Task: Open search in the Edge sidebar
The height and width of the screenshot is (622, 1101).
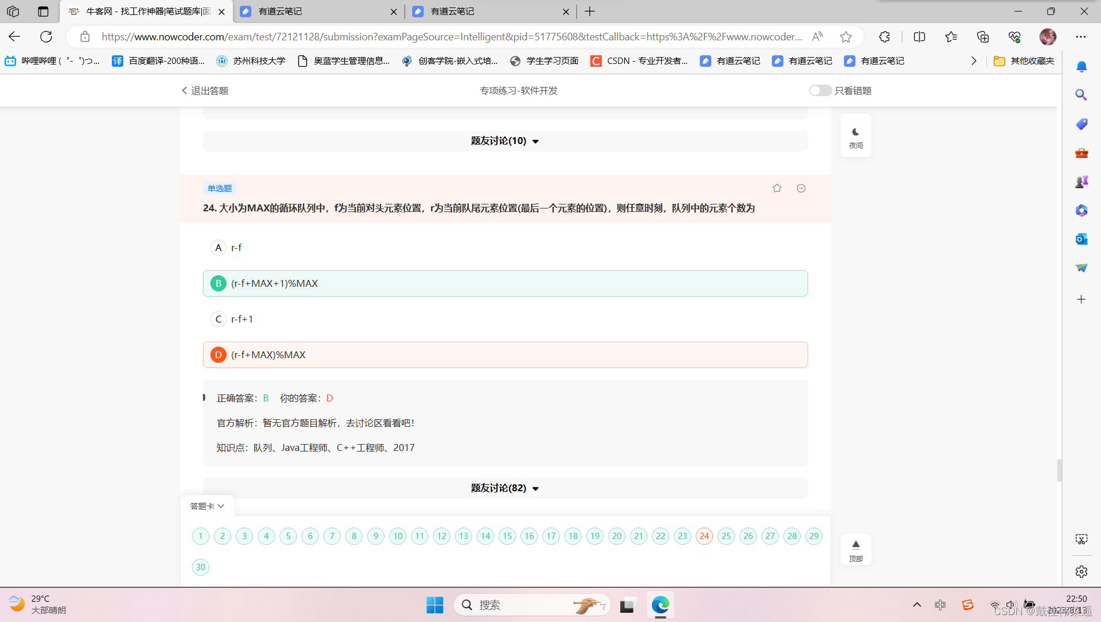Action: coord(1081,94)
